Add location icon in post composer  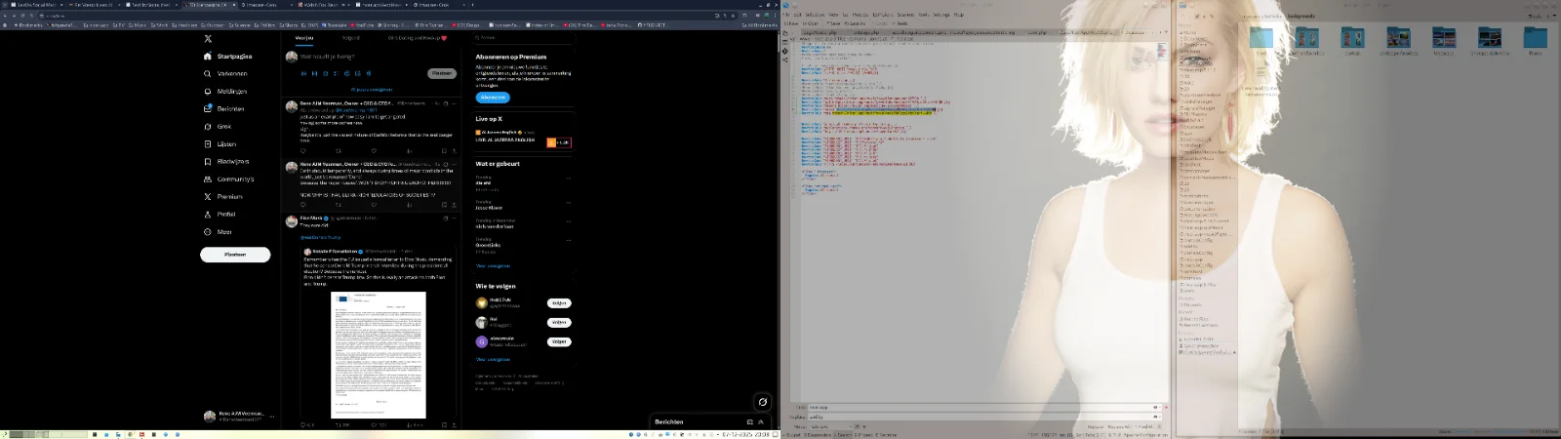[x=369, y=73]
